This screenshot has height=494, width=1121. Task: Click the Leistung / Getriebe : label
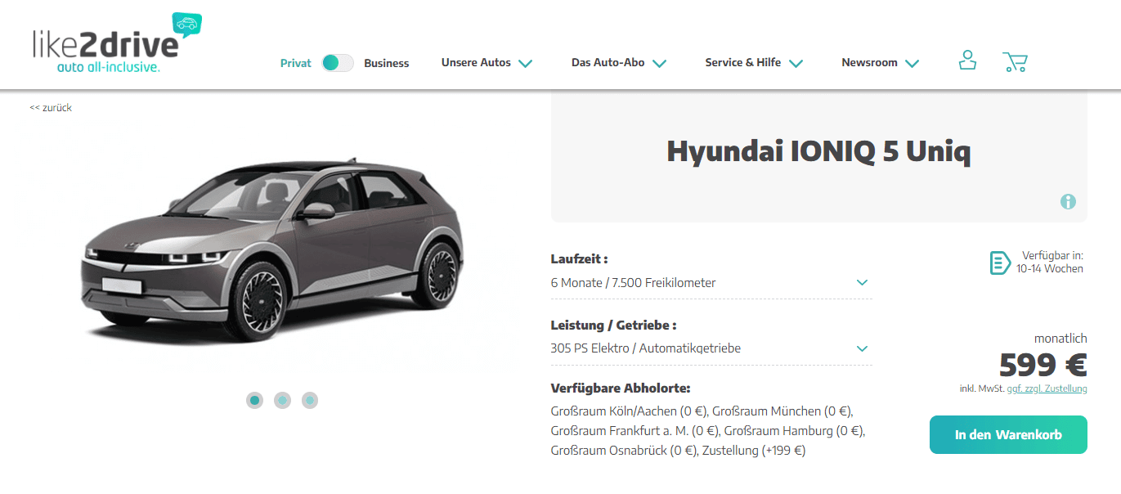pyautogui.click(x=614, y=325)
